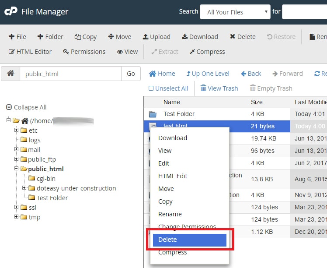The width and height of the screenshot is (327, 268).
Task: Open Permissions from the toolbar
Action: click(x=84, y=52)
